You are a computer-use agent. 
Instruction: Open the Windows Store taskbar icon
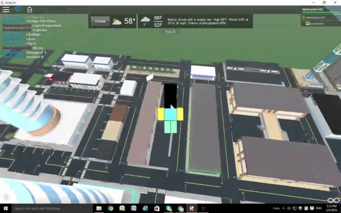[x=157, y=209]
